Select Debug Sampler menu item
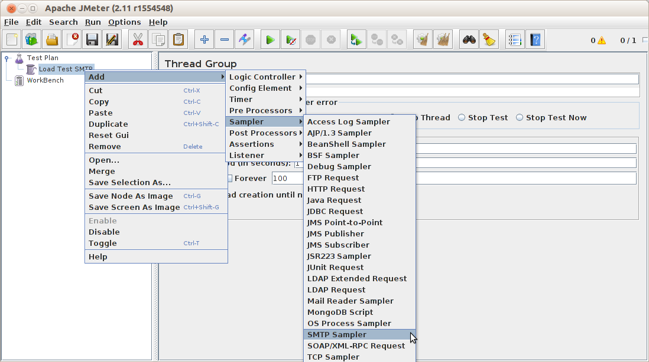This screenshot has width=649, height=362. click(x=360, y=166)
